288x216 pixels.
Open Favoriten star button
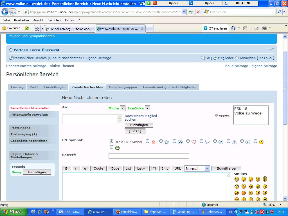[11, 28]
